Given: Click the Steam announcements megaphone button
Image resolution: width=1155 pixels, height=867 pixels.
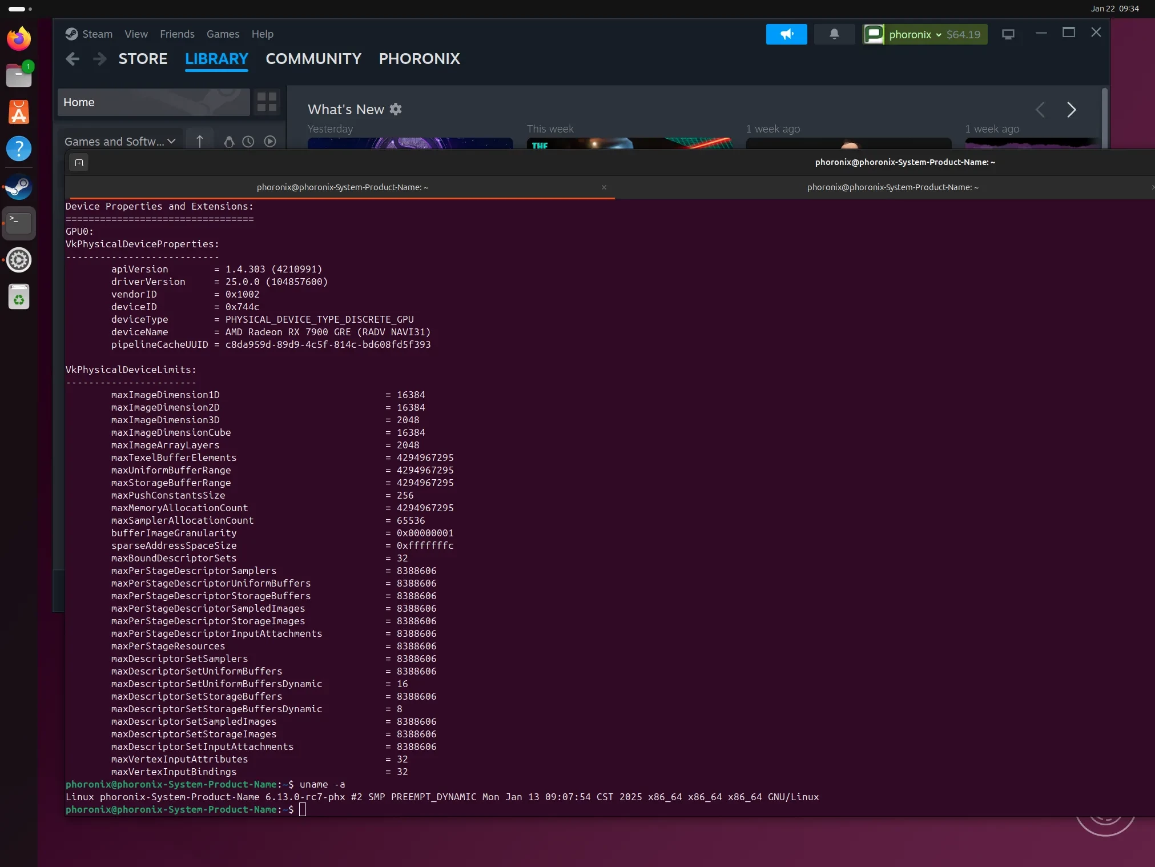Looking at the screenshot, I should point(786,34).
